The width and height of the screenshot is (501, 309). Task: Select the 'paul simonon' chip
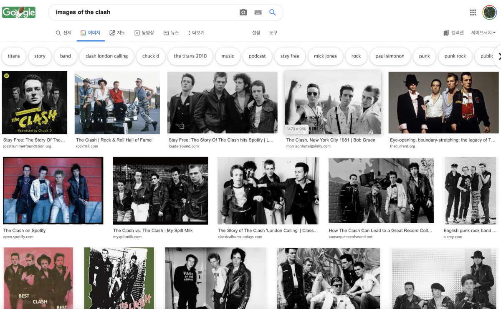390,56
